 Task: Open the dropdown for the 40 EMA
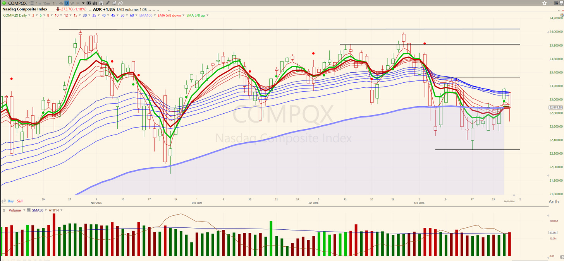pos(108,15)
